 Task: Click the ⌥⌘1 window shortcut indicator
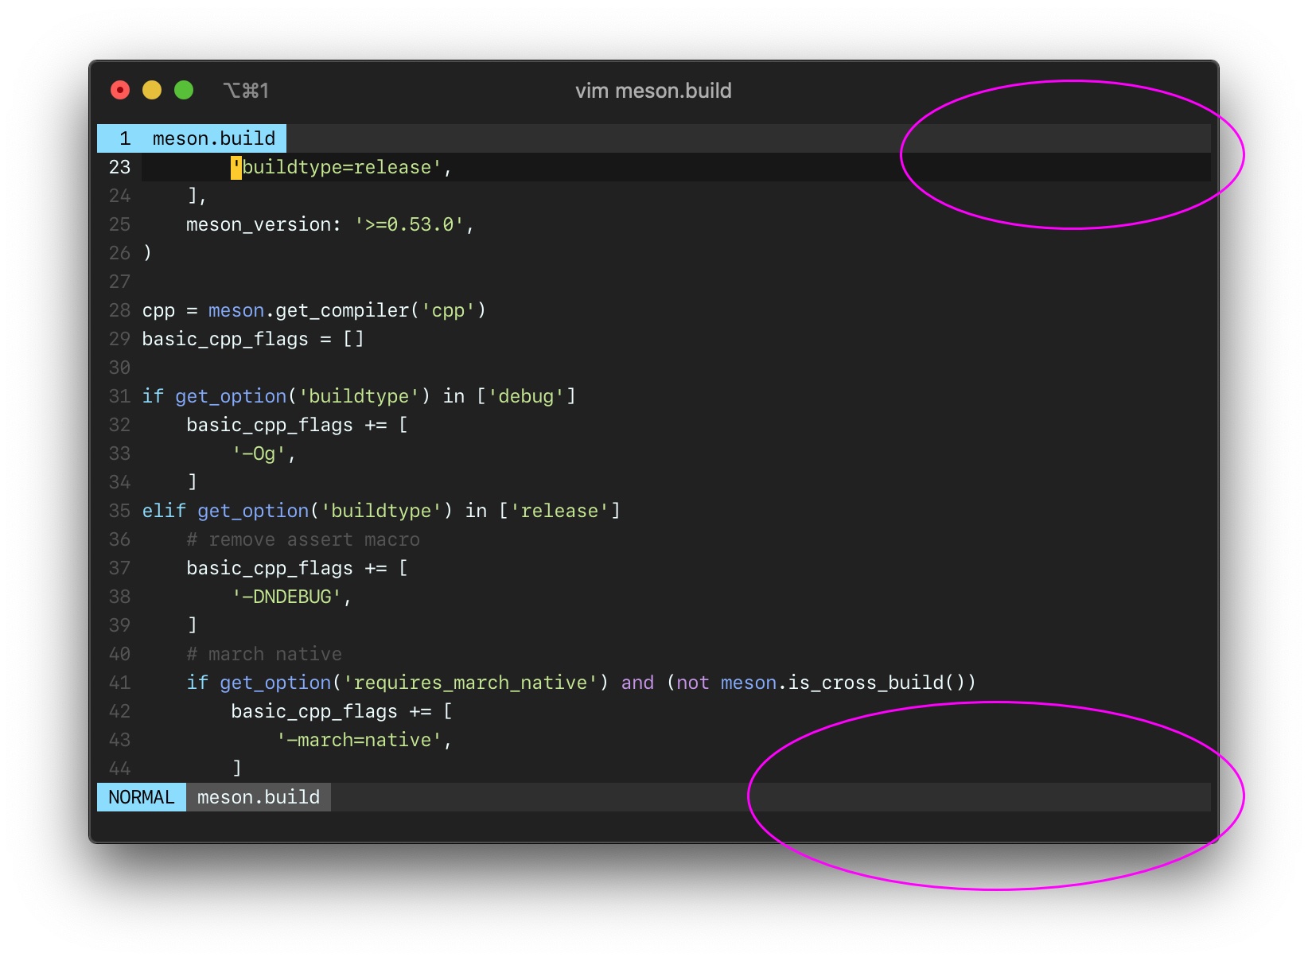tap(247, 90)
